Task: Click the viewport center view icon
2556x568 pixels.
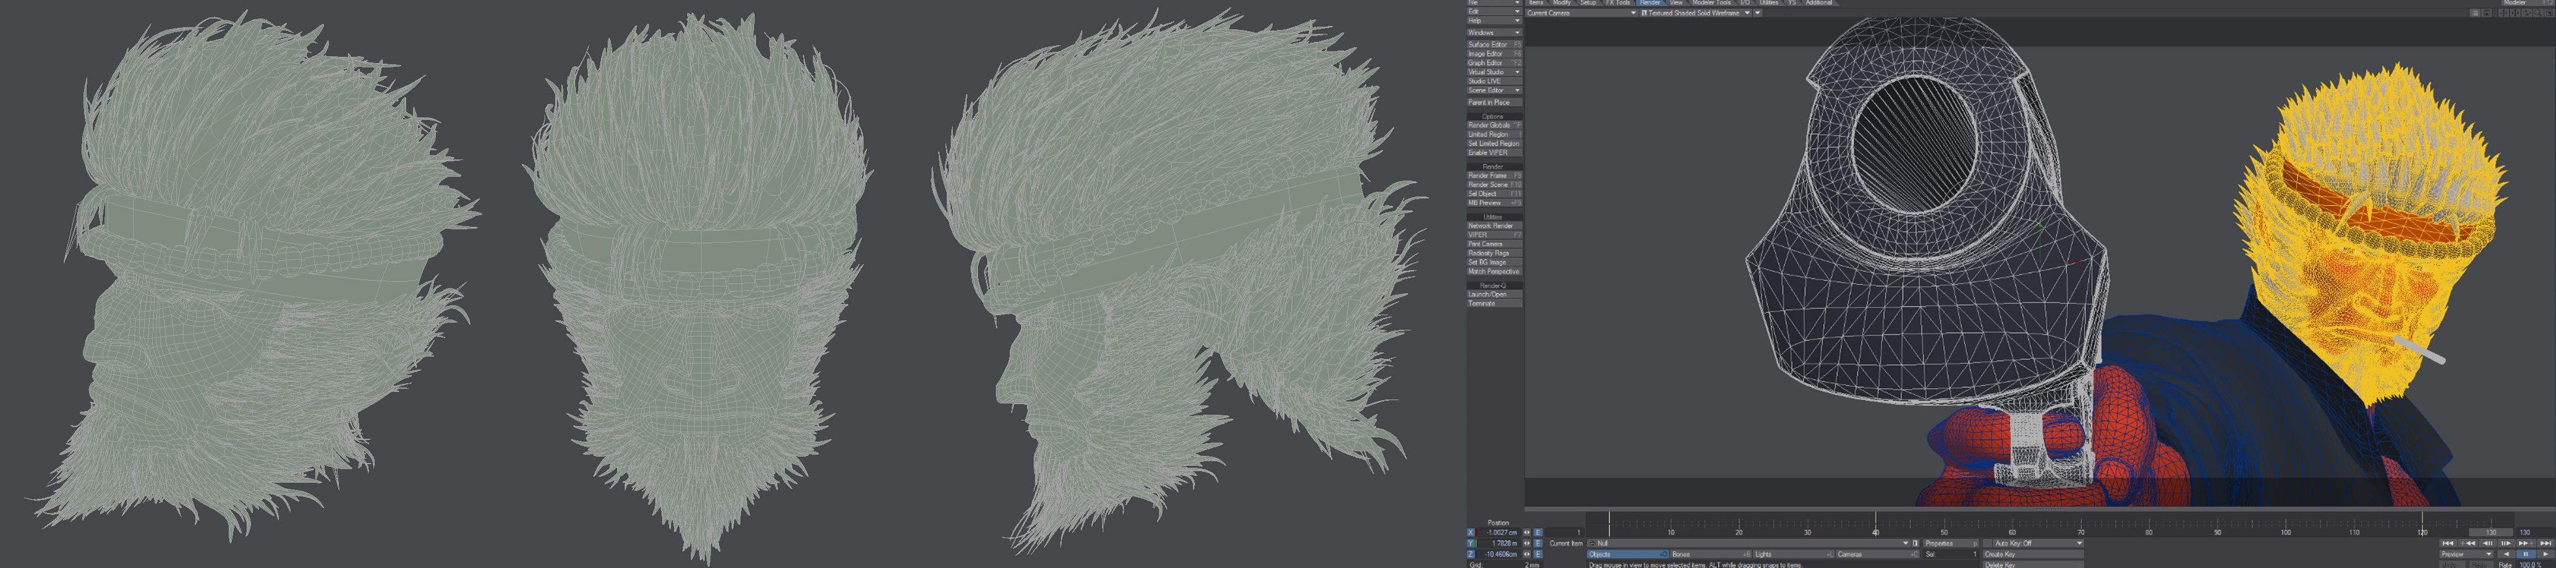Action: click(x=2503, y=13)
